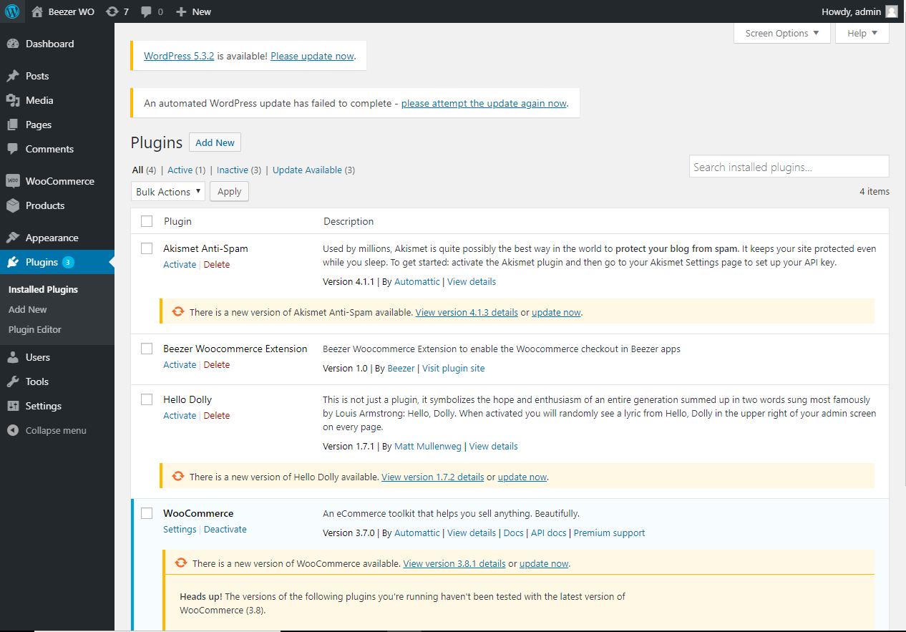Image resolution: width=906 pixels, height=632 pixels.
Task: Open the Bulk Actions dropdown
Action: coord(168,192)
